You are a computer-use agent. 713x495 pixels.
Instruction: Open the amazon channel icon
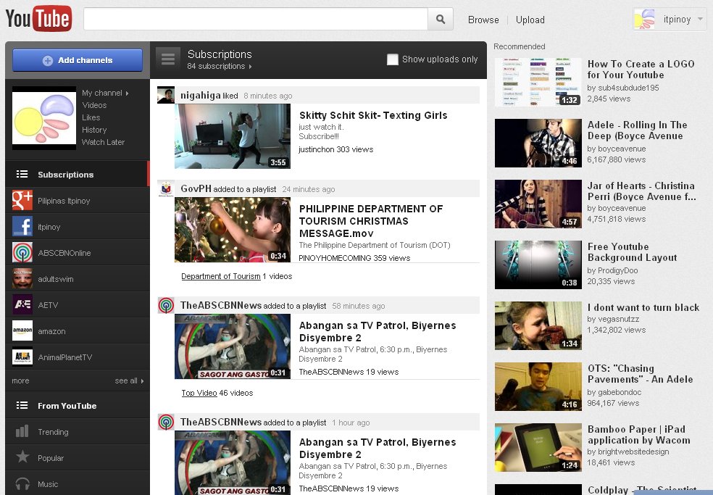click(22, 331)
